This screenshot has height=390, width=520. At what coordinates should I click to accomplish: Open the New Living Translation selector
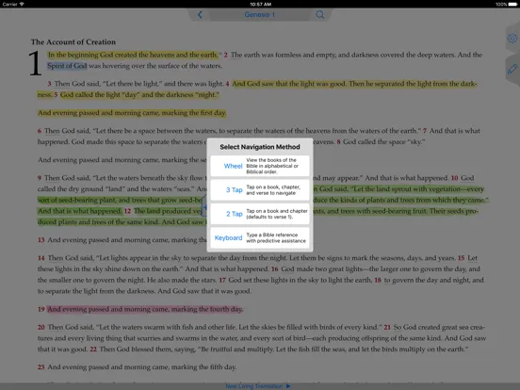pyautogui.click(x=258, y=386)
